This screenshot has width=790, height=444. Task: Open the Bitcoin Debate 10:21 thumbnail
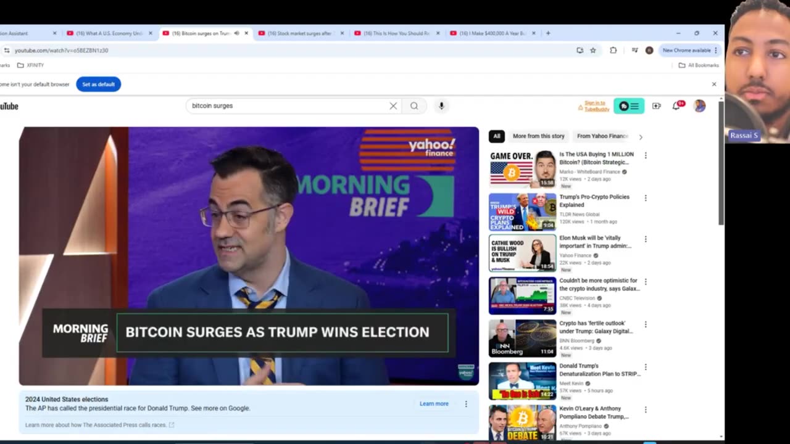tap(522, 423)
